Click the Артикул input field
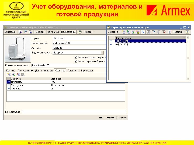Screen dimensions: 194x145 coord(79,48)
